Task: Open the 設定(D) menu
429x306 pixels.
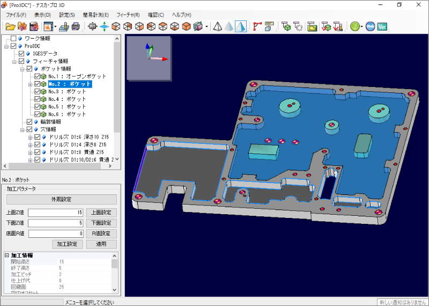Action: tap(67, 14)
